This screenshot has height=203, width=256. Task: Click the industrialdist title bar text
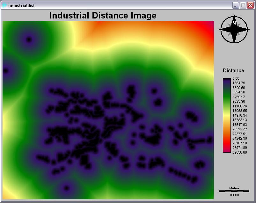coord(22,5)
